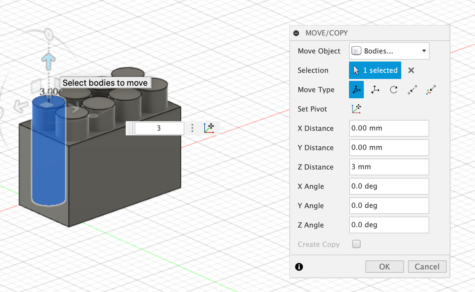Open the Move Object dropdown

click(x=389, y=51)
